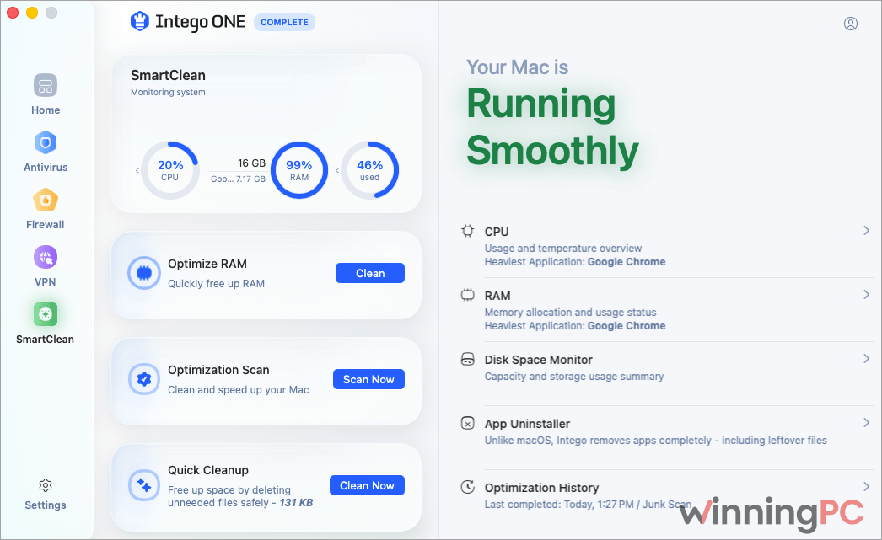Click the Disk Space Monitor drive icon
The height and width of the screenshot is (540, 882).
pyautogui.click(x=467, y=359)
